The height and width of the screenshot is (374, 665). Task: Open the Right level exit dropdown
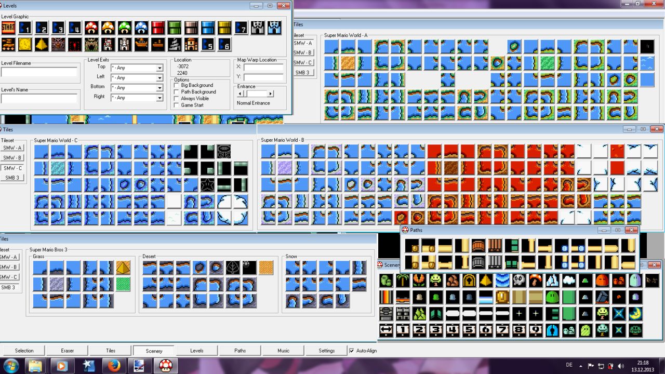point(159,98)
